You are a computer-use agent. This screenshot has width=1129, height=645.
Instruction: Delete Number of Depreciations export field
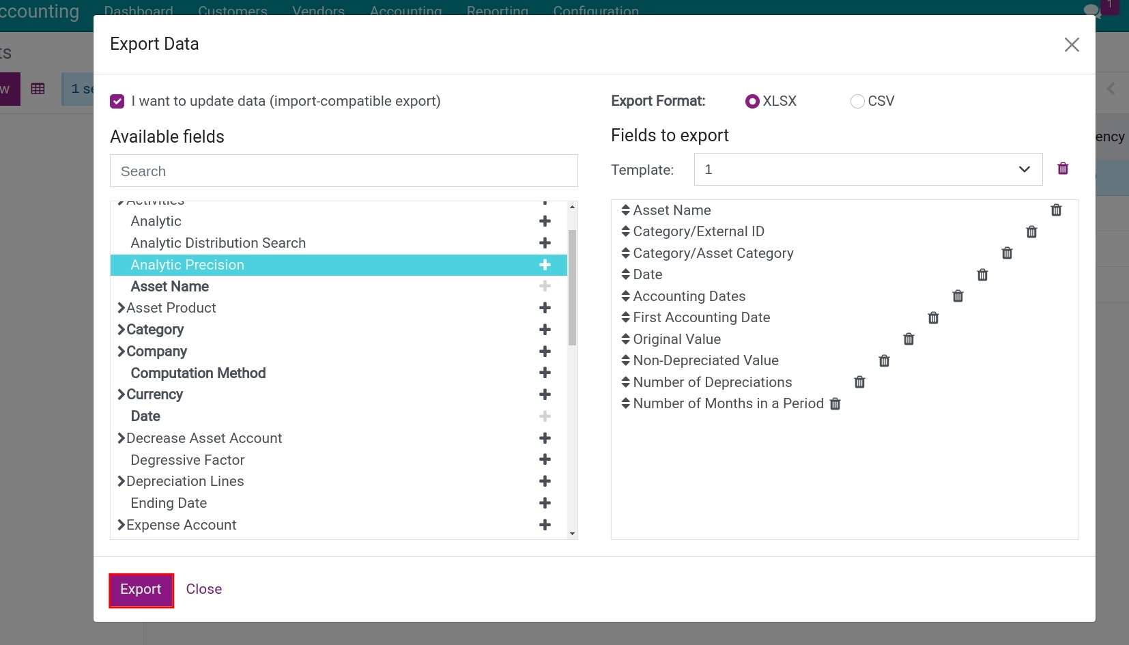(x=859, y=382)
